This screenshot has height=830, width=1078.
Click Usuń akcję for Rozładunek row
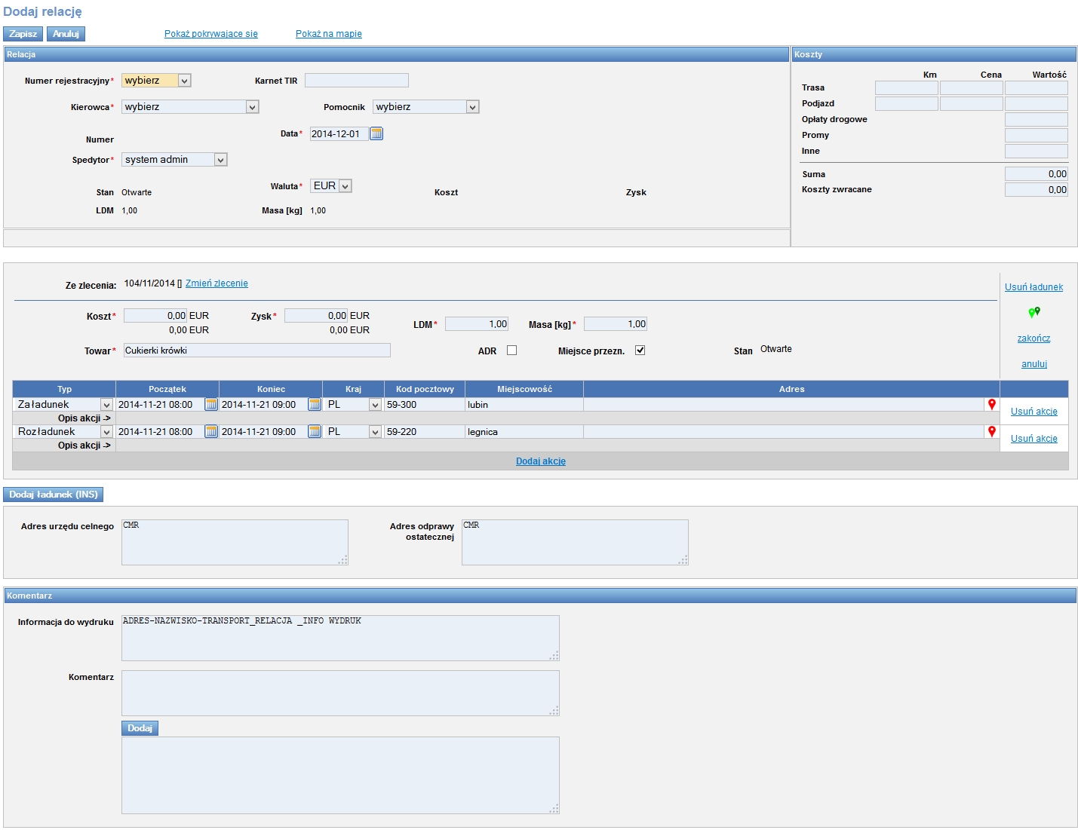[1034, 439]
